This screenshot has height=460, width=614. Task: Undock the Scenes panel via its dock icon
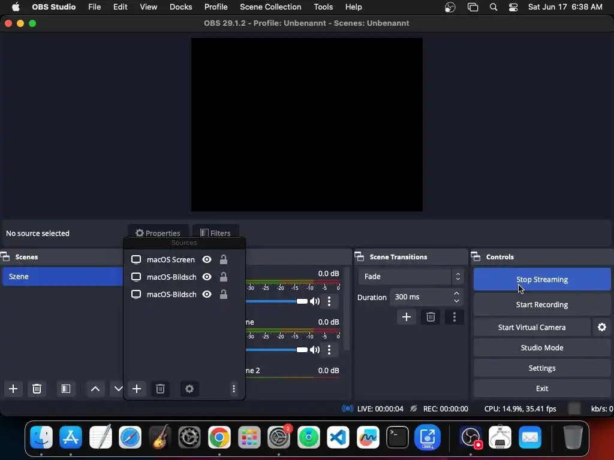click(x=5, y=257)
